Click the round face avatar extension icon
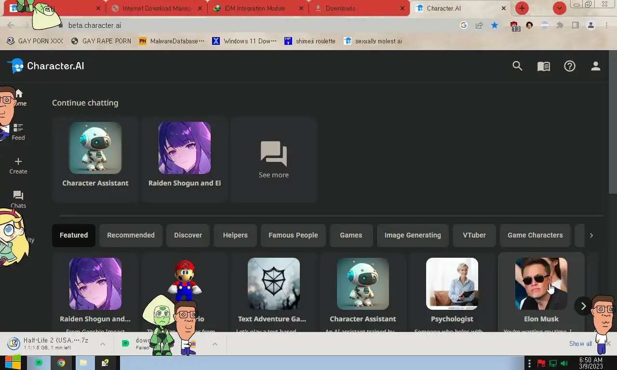This screenshot has height=370, width=617. click(x=529, y=25)
